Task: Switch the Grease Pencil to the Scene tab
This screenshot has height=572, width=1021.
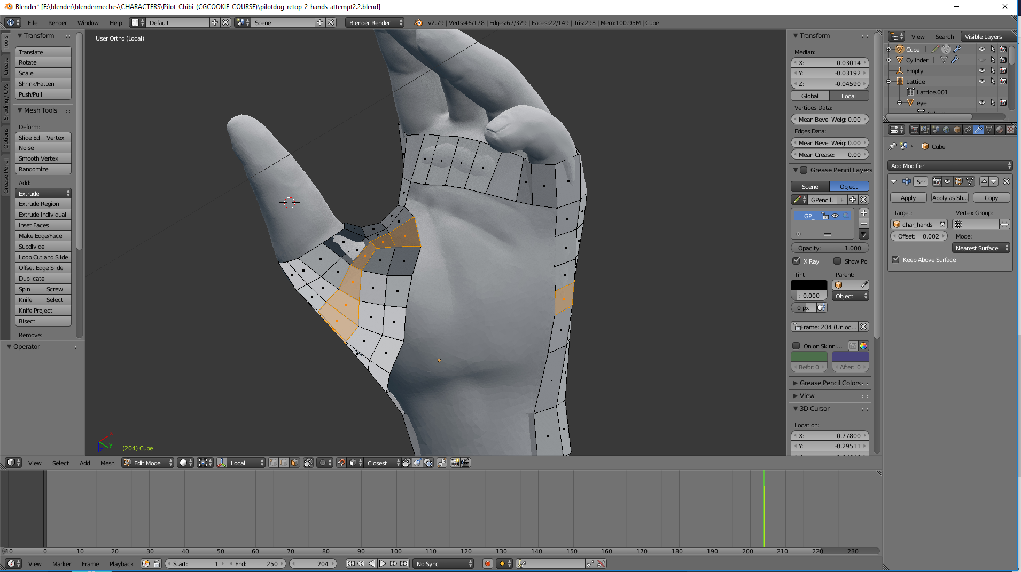Action: click(810, 186)
